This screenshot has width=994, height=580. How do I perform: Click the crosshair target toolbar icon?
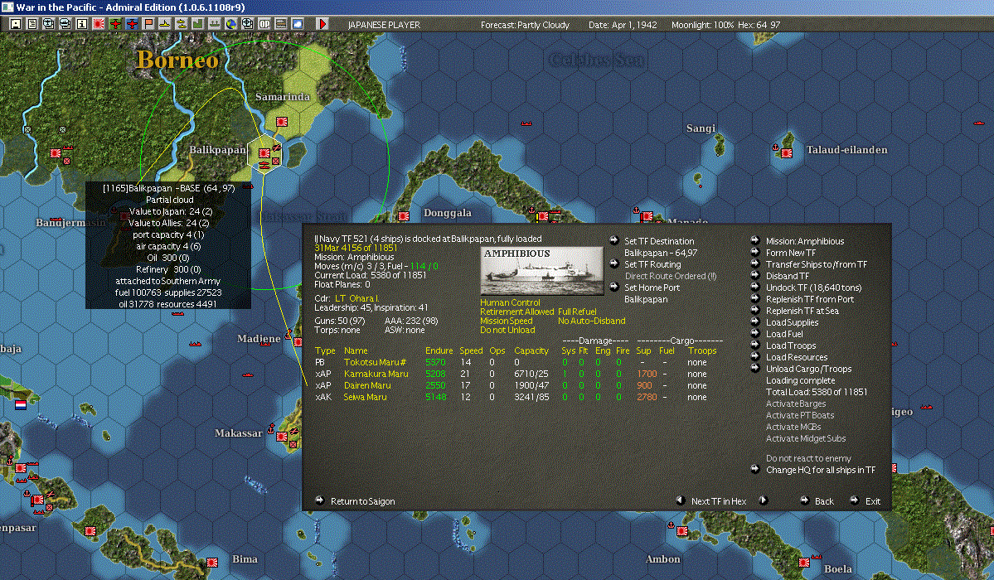(x=248, y=24)
